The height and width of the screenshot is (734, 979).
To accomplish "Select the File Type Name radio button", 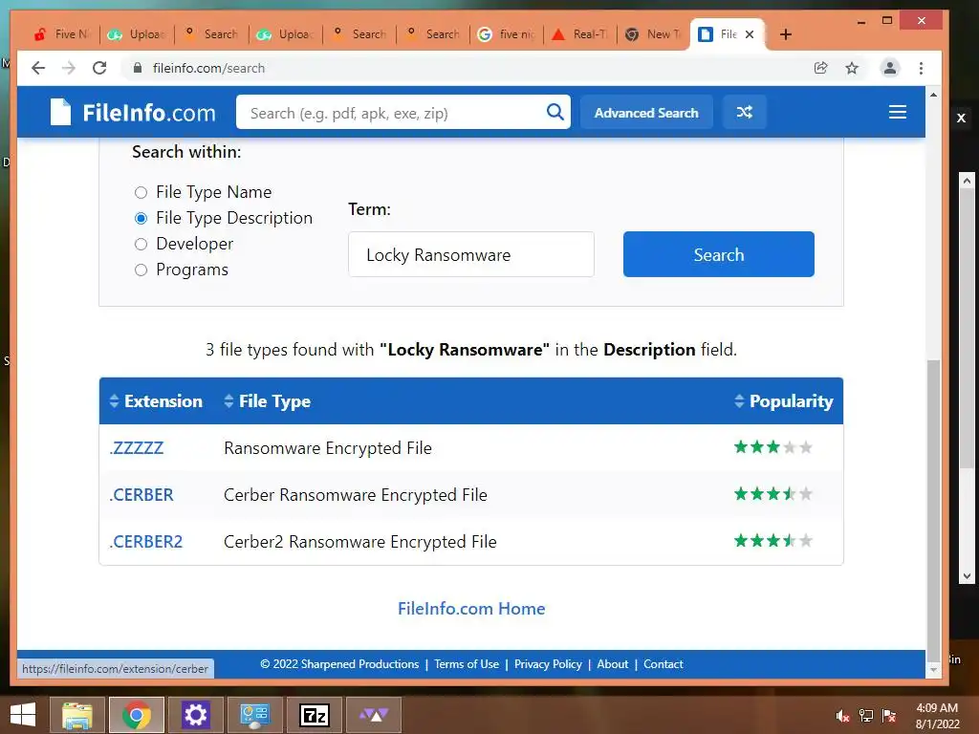I will tap(141, 192).
